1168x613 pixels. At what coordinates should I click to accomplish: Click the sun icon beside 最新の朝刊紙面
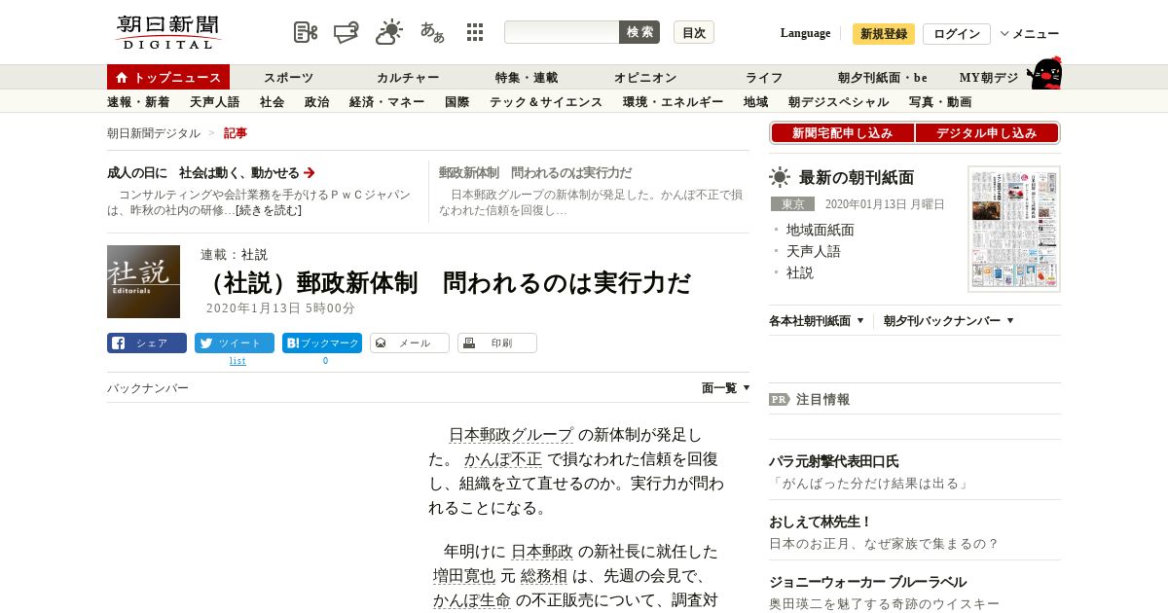click(x=780, y=177)
